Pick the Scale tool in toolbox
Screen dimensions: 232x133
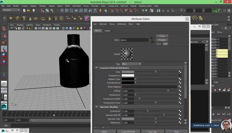pyautogui.click(x=4, y=62)
